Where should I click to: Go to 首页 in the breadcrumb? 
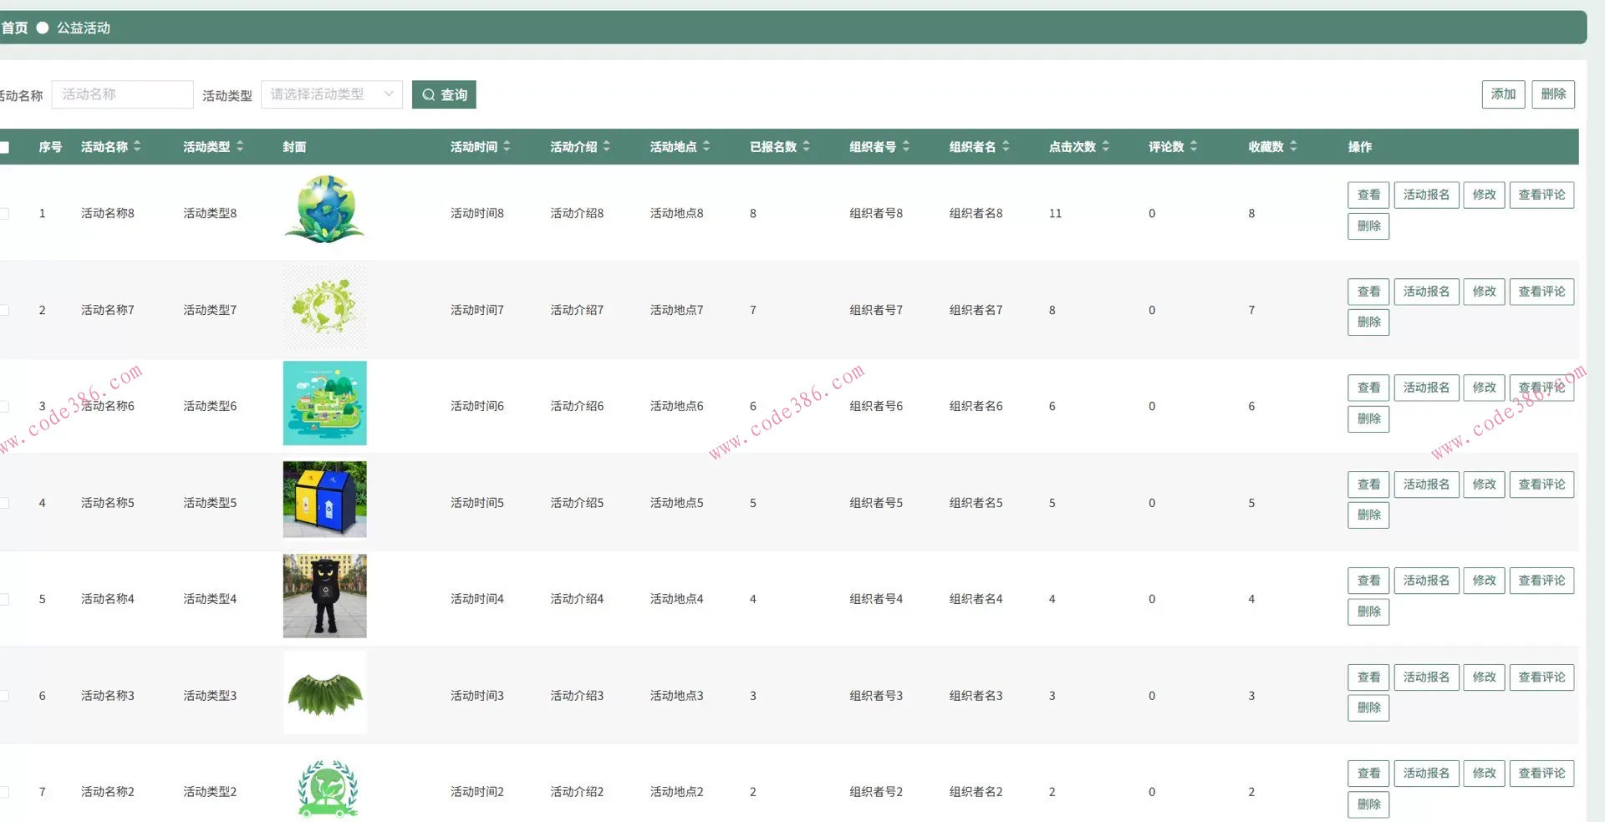point(14,28)
